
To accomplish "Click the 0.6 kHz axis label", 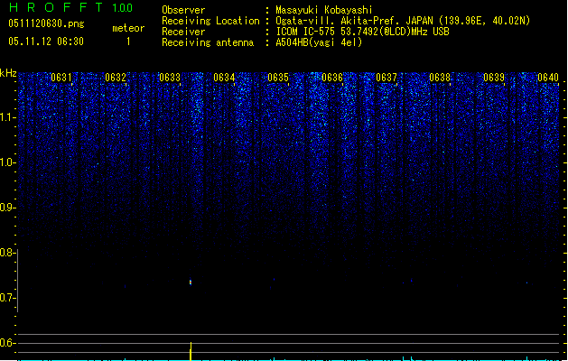I will 7,343.
